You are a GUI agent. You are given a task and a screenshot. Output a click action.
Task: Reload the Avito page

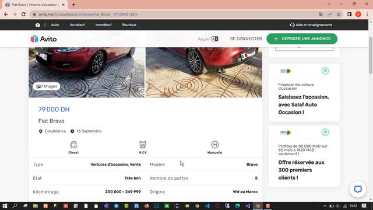[x=23, y=14]
